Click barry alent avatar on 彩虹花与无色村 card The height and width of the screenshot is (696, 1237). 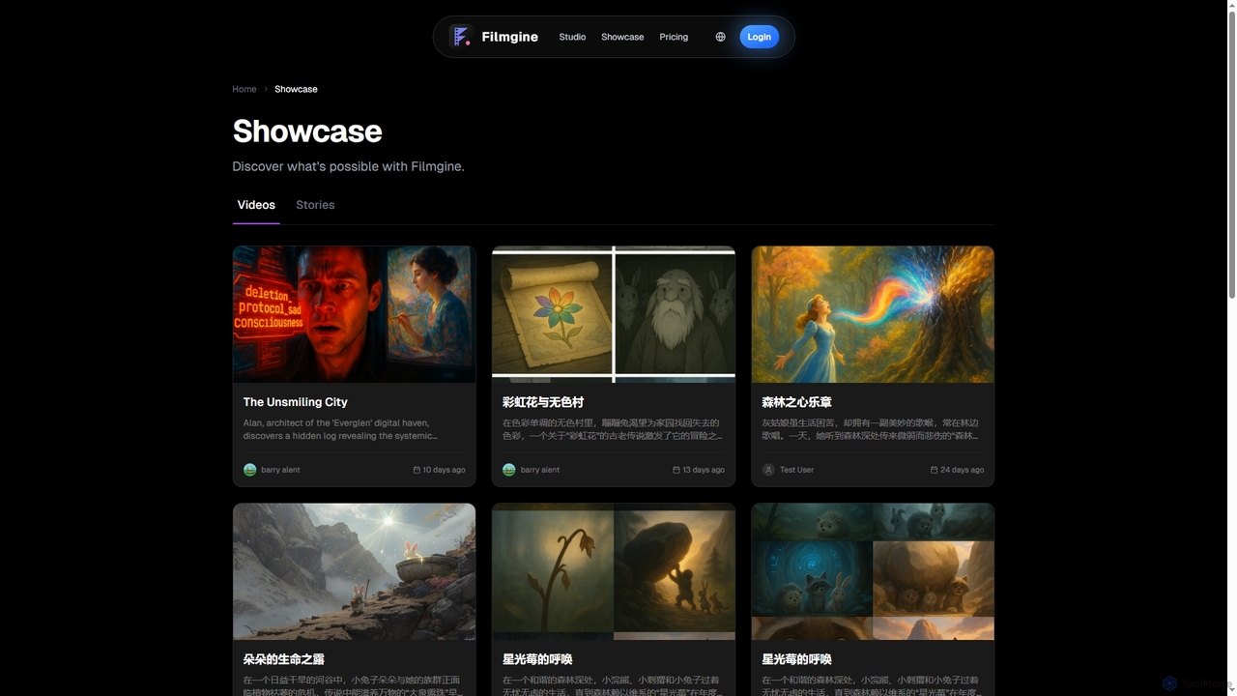coord(509,470)
